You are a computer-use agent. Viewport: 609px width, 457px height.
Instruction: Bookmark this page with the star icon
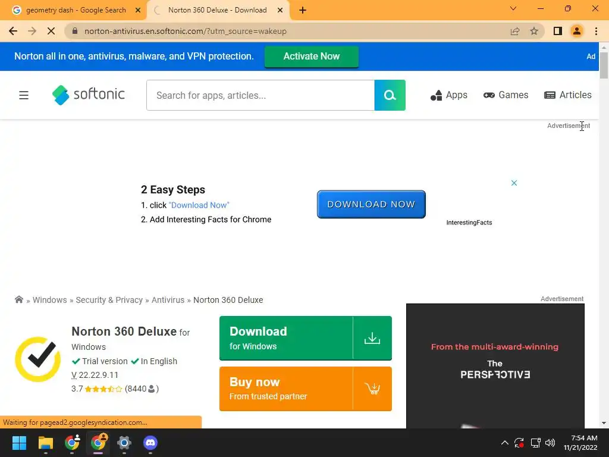point(534,31)
